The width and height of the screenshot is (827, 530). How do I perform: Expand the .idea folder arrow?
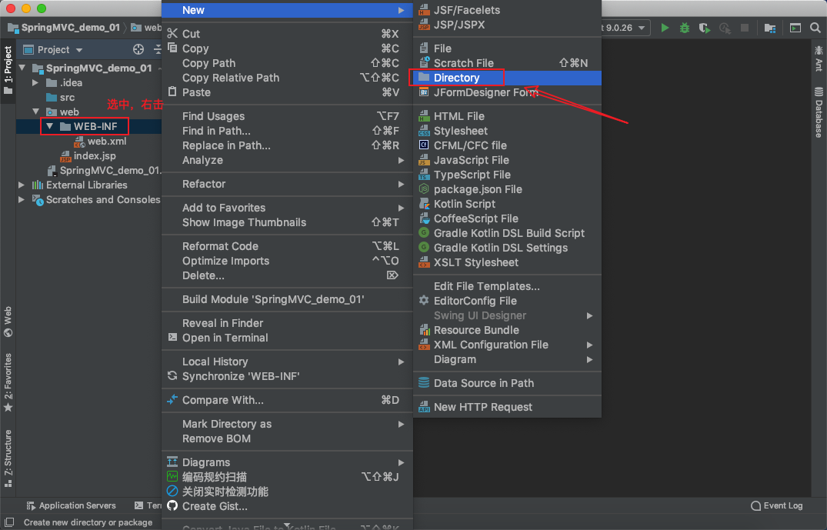(35, 83)
